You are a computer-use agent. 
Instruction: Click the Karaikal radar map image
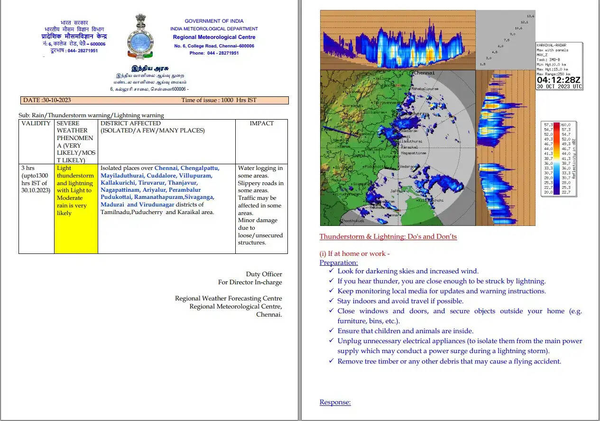click(397, 148)
